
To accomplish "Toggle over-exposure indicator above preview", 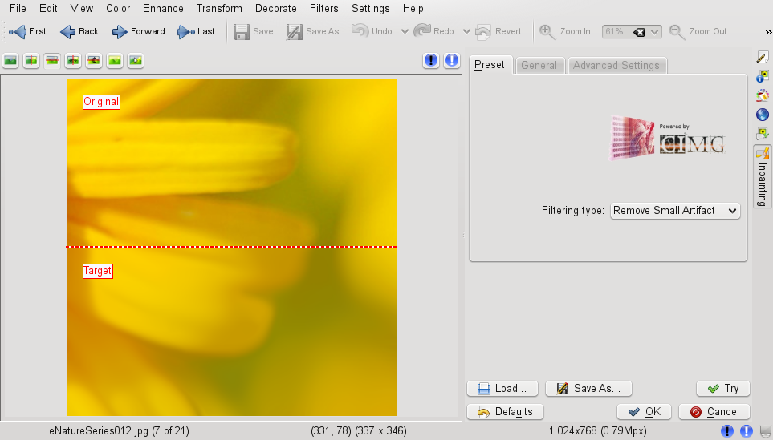I will coord(452,60).
